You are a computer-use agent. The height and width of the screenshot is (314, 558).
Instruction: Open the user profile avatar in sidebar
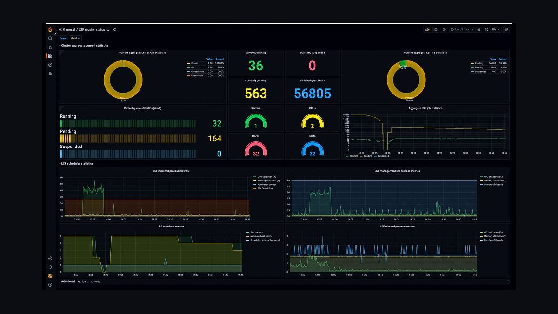[x=50, y=276]
